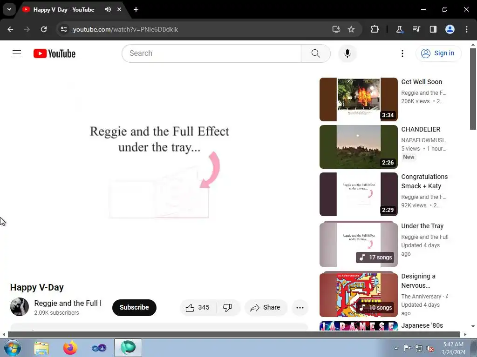This screenshot has height=357, width=477.
Task: Click the Congratulations Smack + Katy title
Action: coord(424,181)
